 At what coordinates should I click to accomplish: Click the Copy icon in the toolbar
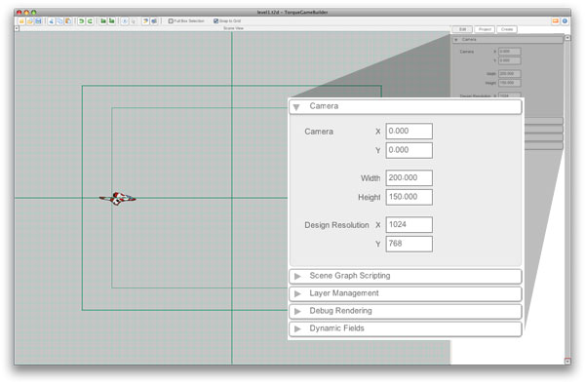[59, 21]
